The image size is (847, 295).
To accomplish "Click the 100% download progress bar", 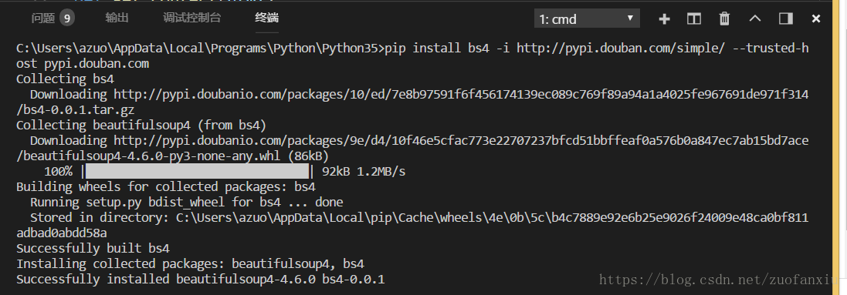I will (198, 172).
